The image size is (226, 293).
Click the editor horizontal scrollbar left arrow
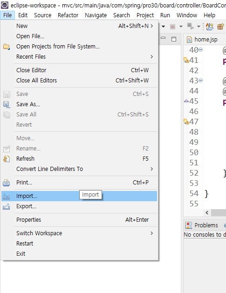[x=207, y=212]
